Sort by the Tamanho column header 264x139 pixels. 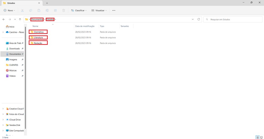125,26
